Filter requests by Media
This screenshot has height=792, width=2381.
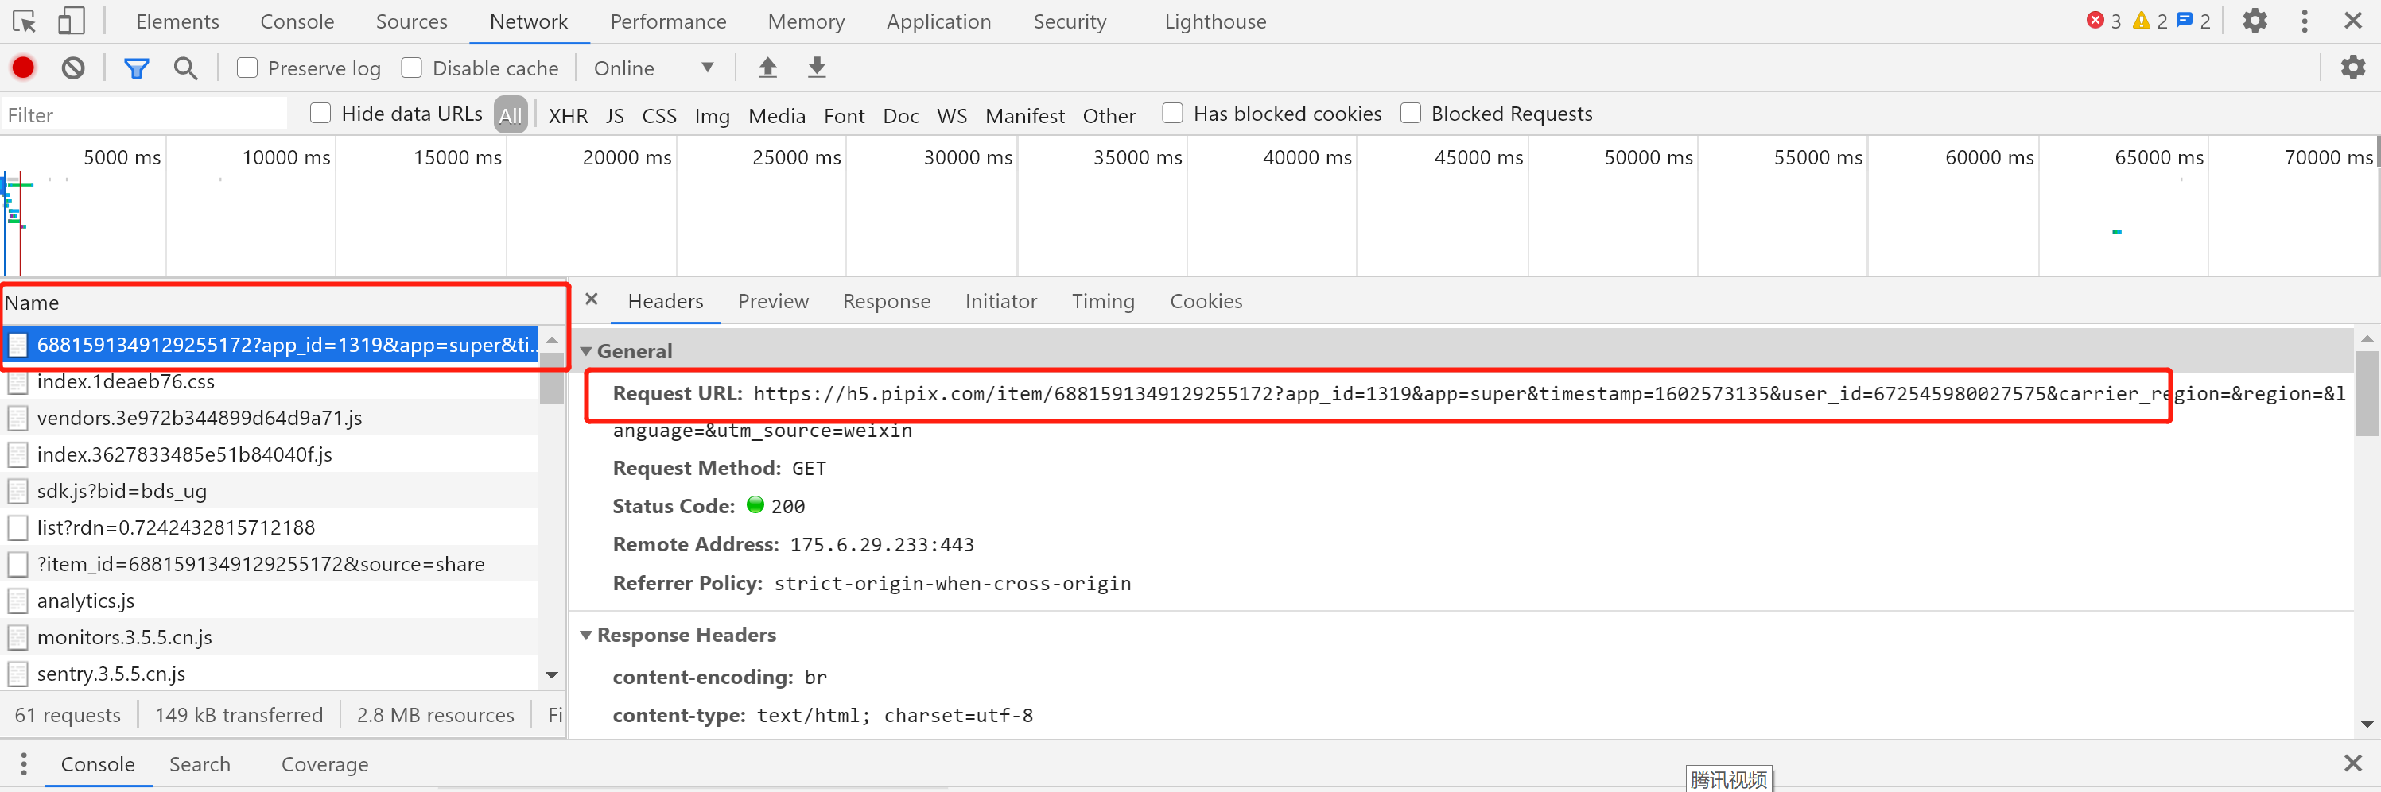point(776,115)
